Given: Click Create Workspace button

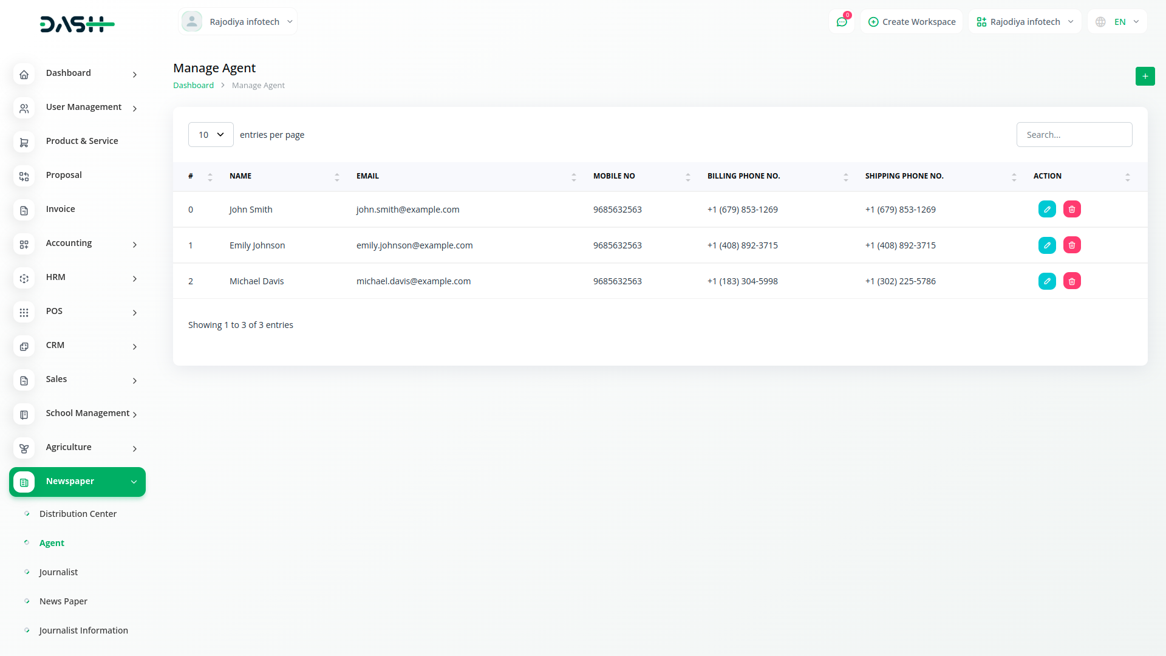Looking at the screenshot, I should pyautogui.click(x=912, y=22).
